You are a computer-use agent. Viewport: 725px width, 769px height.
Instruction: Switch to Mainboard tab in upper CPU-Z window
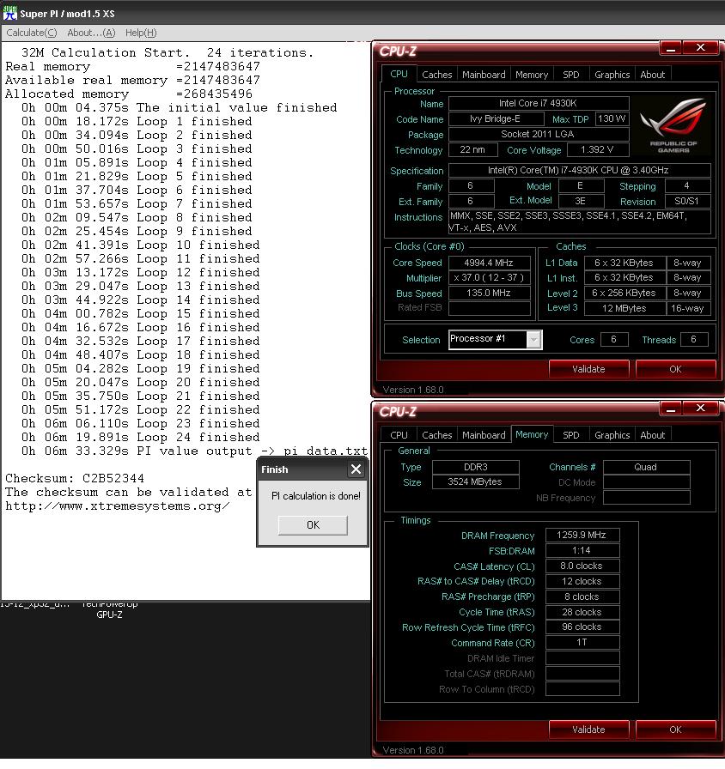tap(484, 75)
